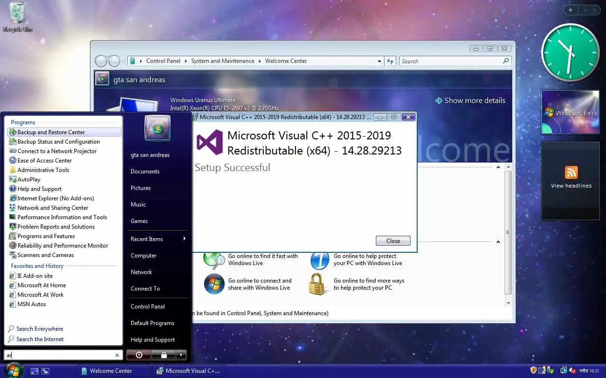This screenshot has height=378, width=606.
Task: Open Documents from Start menu
Action: click(x=145, y=172)
